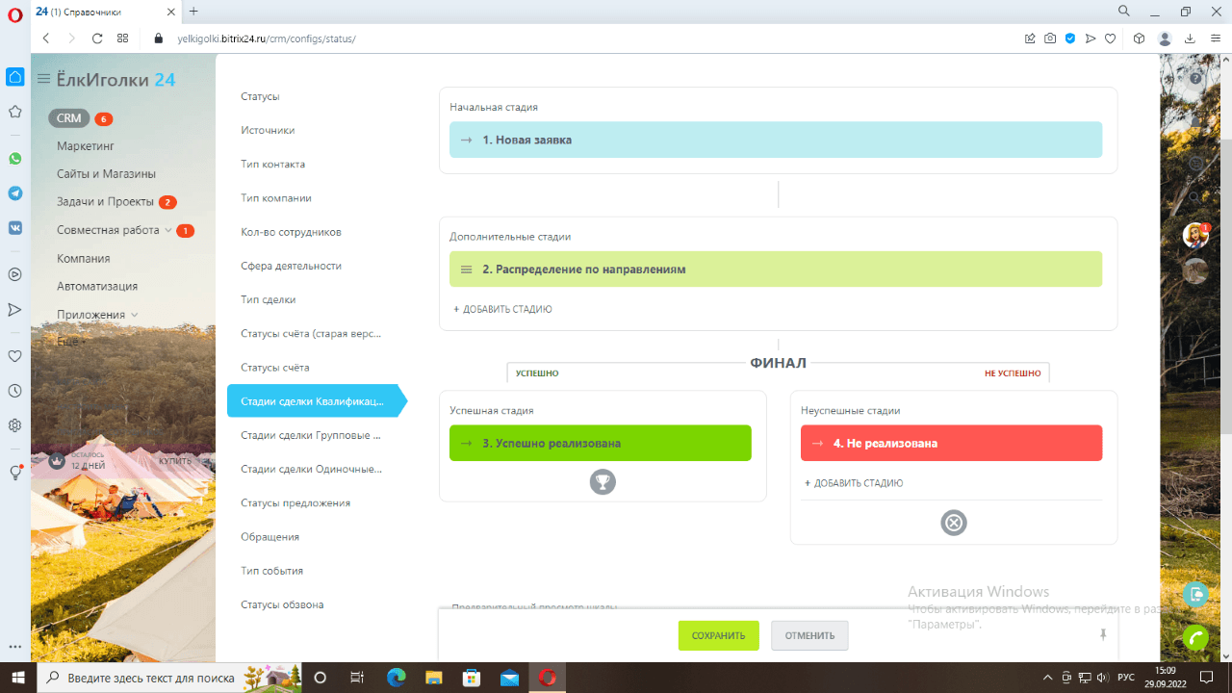Viewport: 1232px width, 693px height.
Task: Click the crossed-circle icon under unsuccessful stages
Action: pyautogui.click(x=954, y=523)
